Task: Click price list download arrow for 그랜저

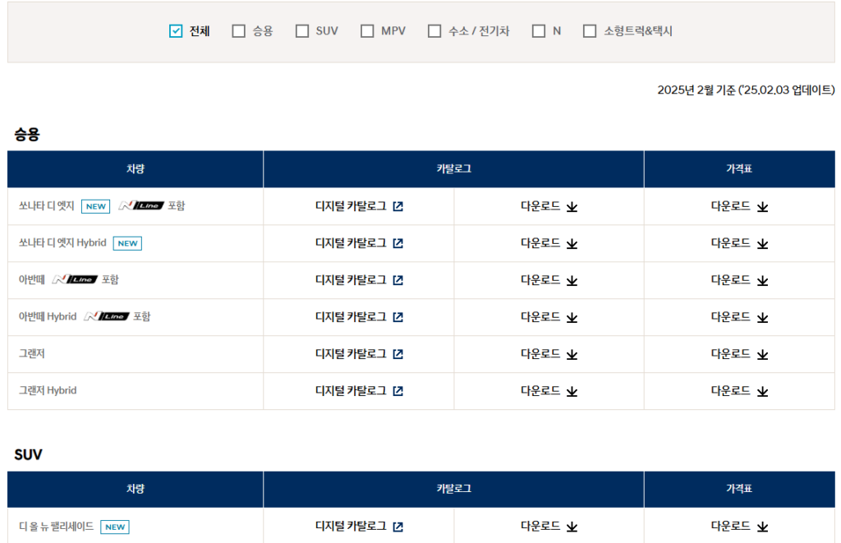Action: (x=762, y=355)
